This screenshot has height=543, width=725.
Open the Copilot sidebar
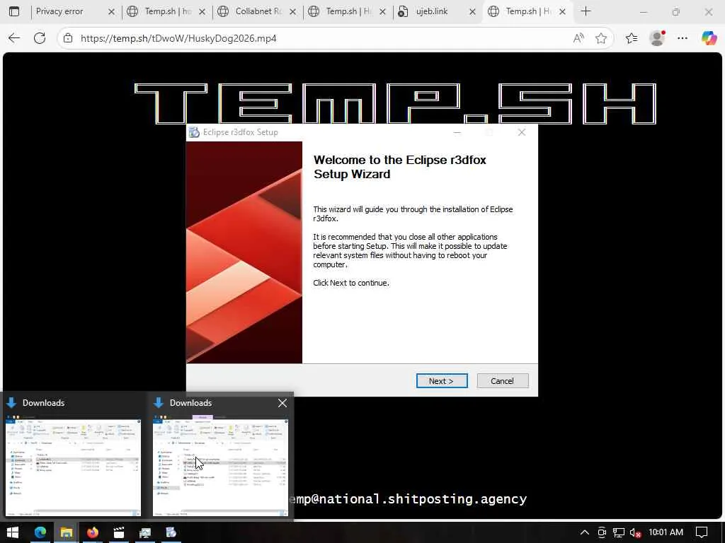coord(709,38)
